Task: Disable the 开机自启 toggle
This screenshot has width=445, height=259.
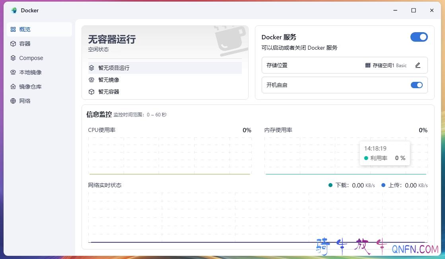Action: 416,85
